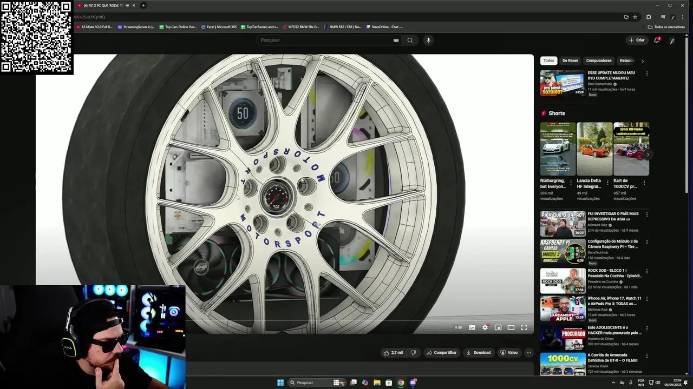Switch to the FIZ O PC QUE RODA tab
The height and width of the screenshot is (389, 693).
click(x=103, y=5)
